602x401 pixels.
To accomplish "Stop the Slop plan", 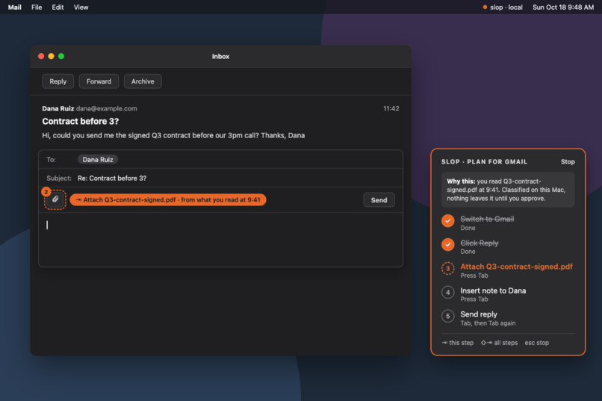I will point(568,162).
